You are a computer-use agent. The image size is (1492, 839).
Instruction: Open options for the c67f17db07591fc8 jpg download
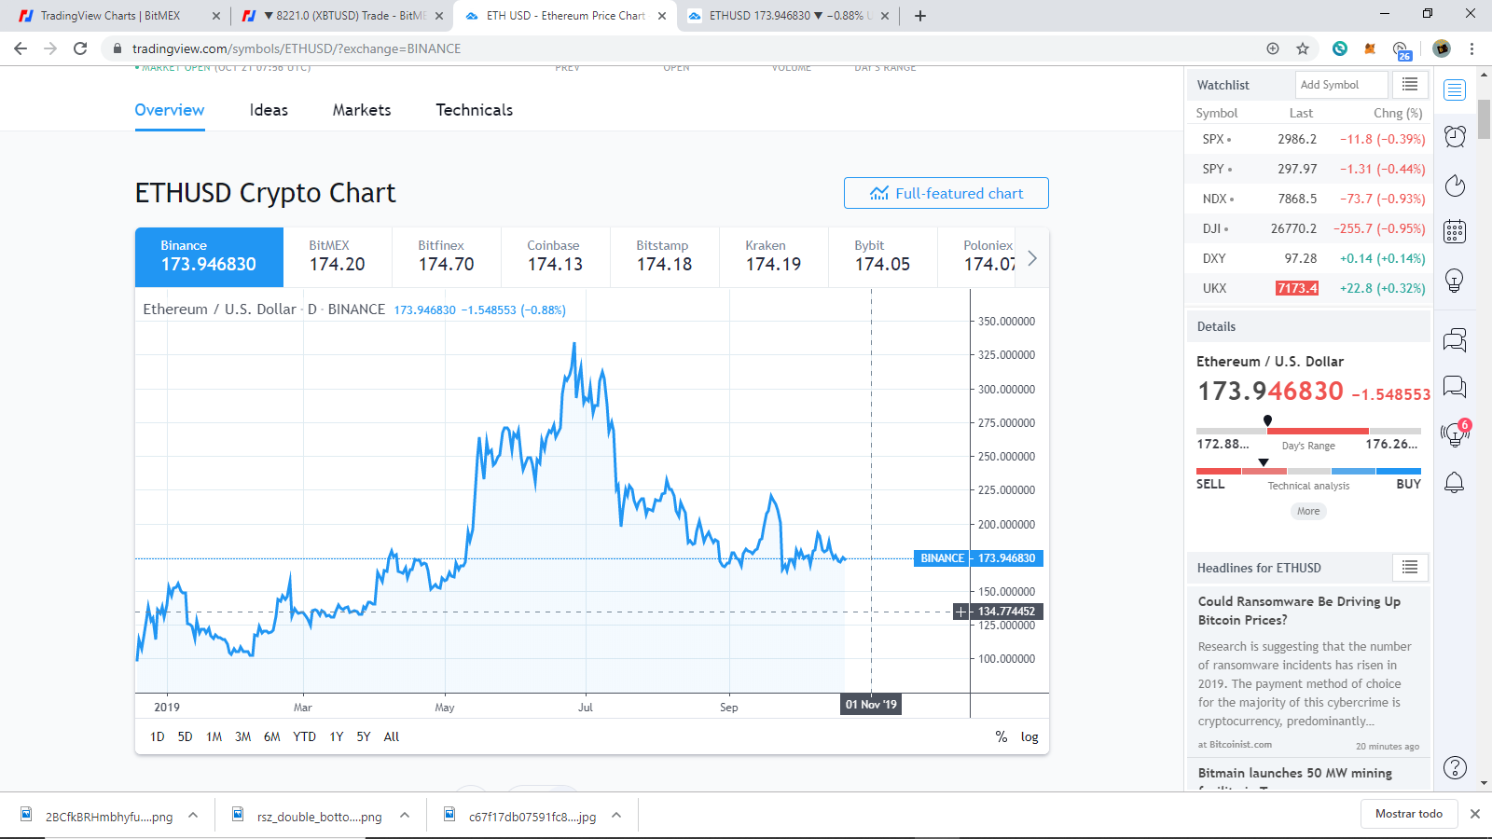[x=616, y=816]
